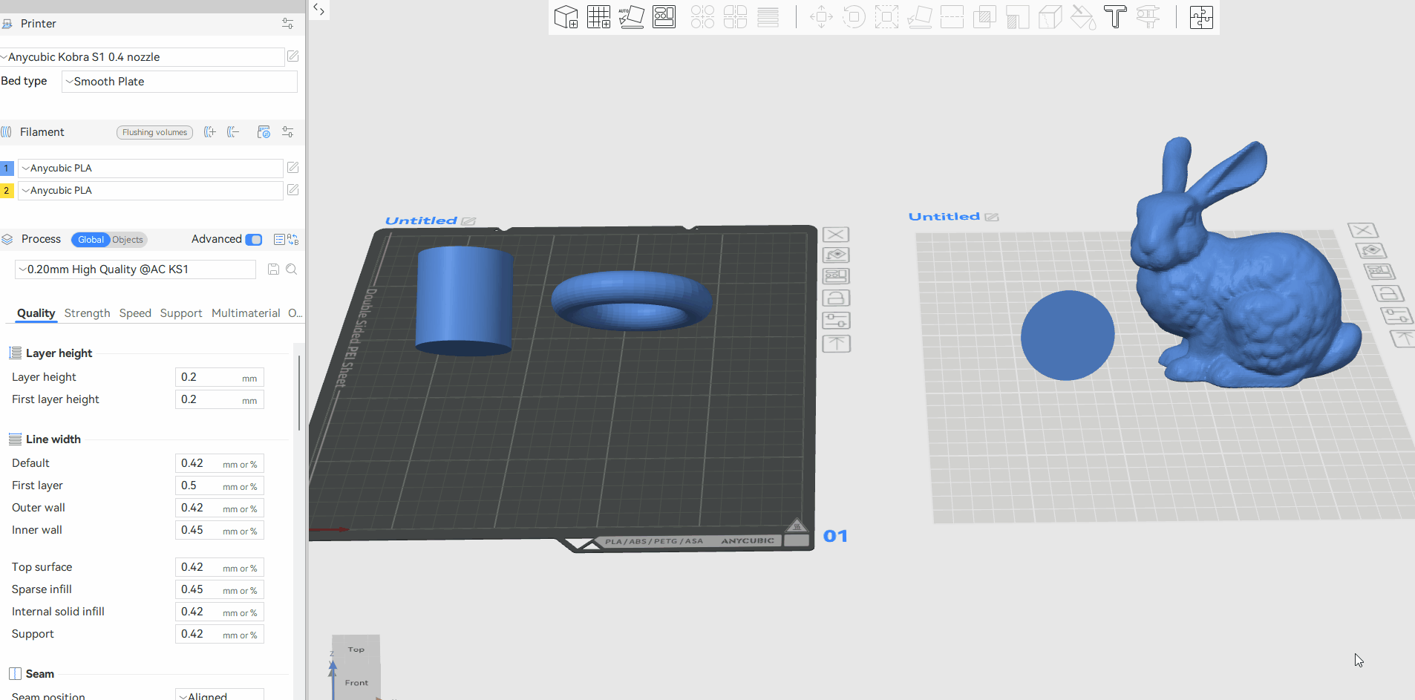This screenshot has width=1415, height=700.
Task: Run Auto orient from the top toolbar
Action: (x=631, y=16)
